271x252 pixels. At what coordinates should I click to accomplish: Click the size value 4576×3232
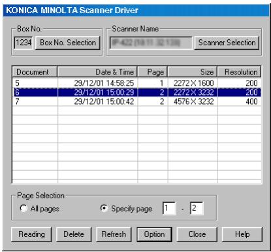point(194,101)
